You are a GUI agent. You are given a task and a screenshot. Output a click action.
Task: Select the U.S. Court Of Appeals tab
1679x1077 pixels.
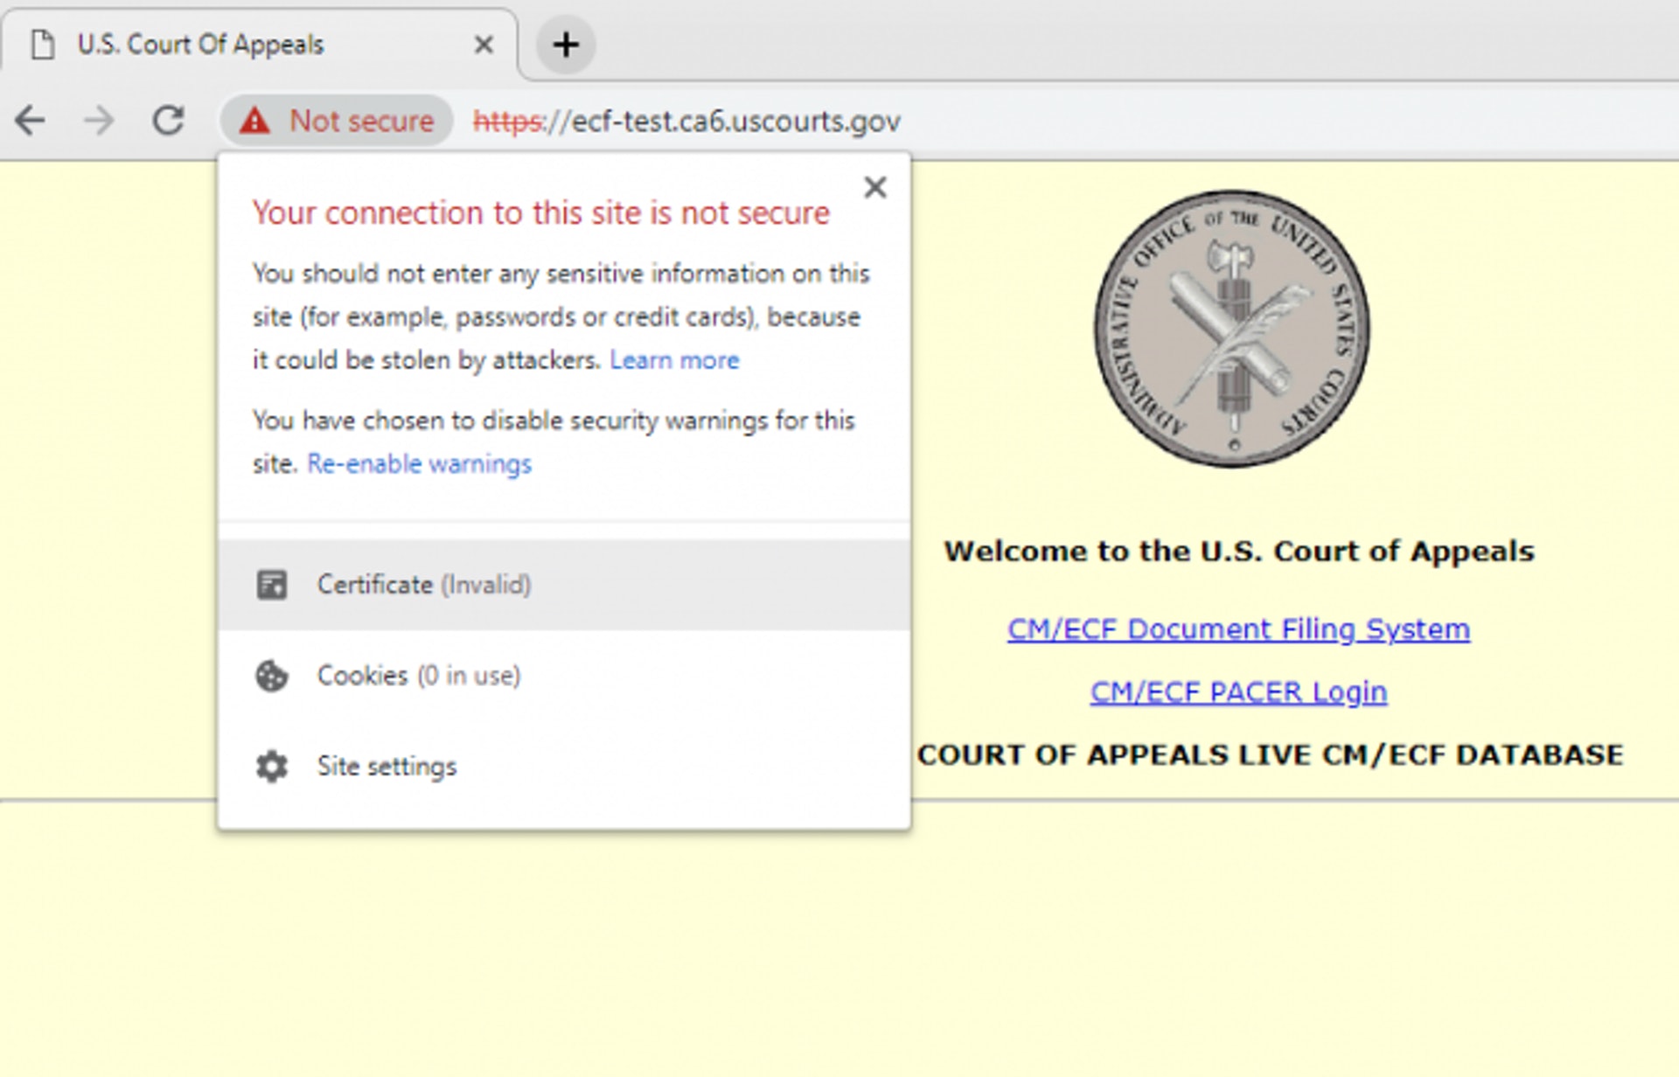201,44
